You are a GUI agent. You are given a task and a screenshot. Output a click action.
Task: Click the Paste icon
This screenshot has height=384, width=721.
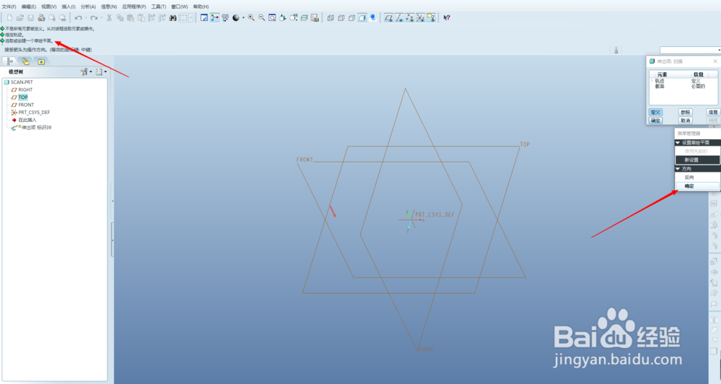131,17
